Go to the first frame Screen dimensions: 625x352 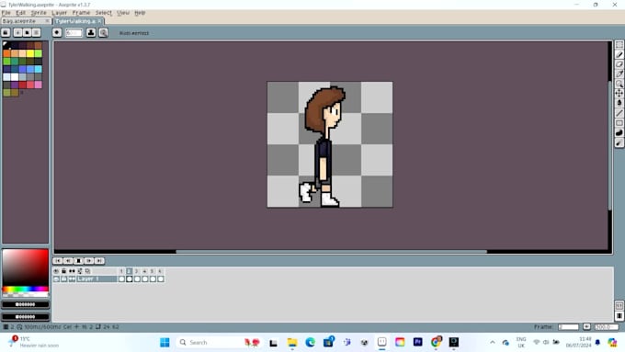click(58, 261)
